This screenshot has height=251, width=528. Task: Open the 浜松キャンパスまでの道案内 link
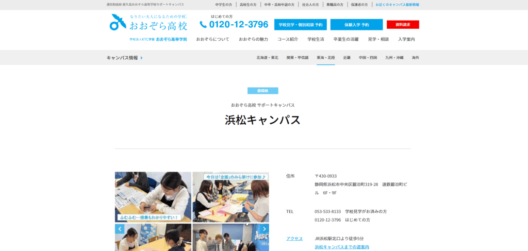click(x=342, y=247)
